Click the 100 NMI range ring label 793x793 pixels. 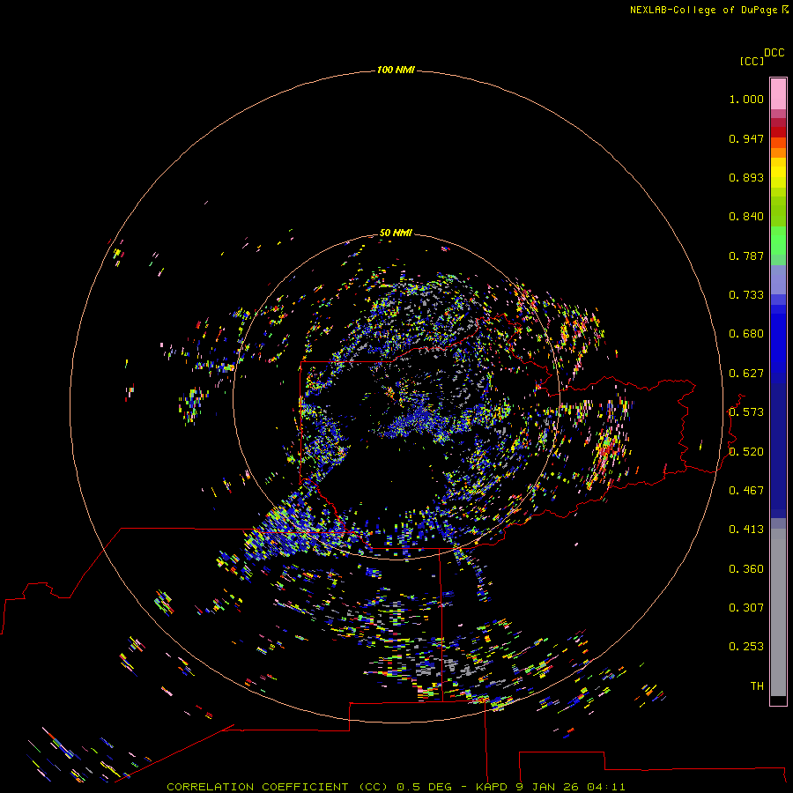pos(396,70)
